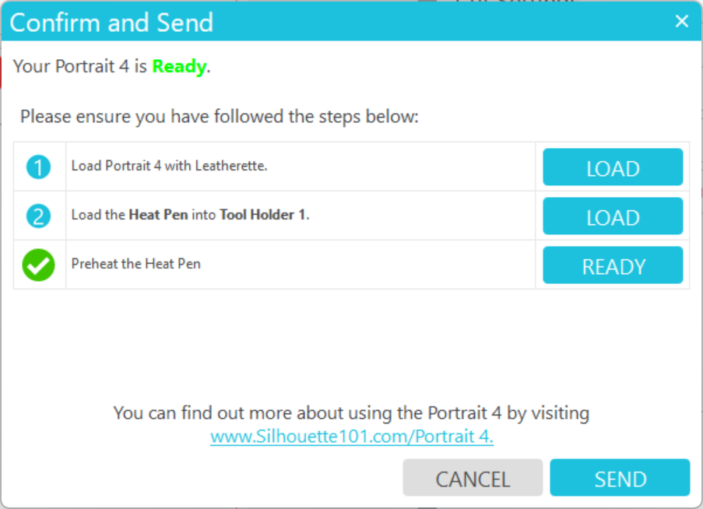Image resolution: width=703 pixels, height=509 pixels.
Task: Cancel sending with the CANCEL button
Action: 473,478
